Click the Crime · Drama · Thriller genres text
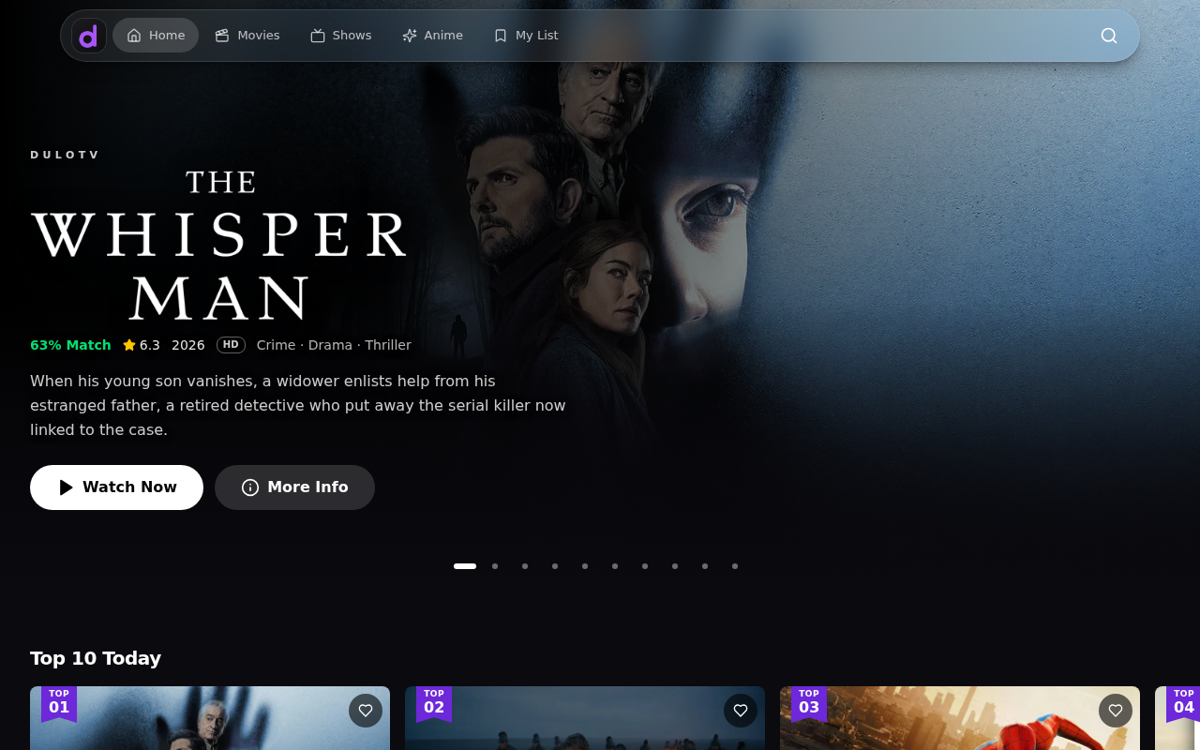The width and height of the screenshot is (1200, 750). click(x=334, y=345)
